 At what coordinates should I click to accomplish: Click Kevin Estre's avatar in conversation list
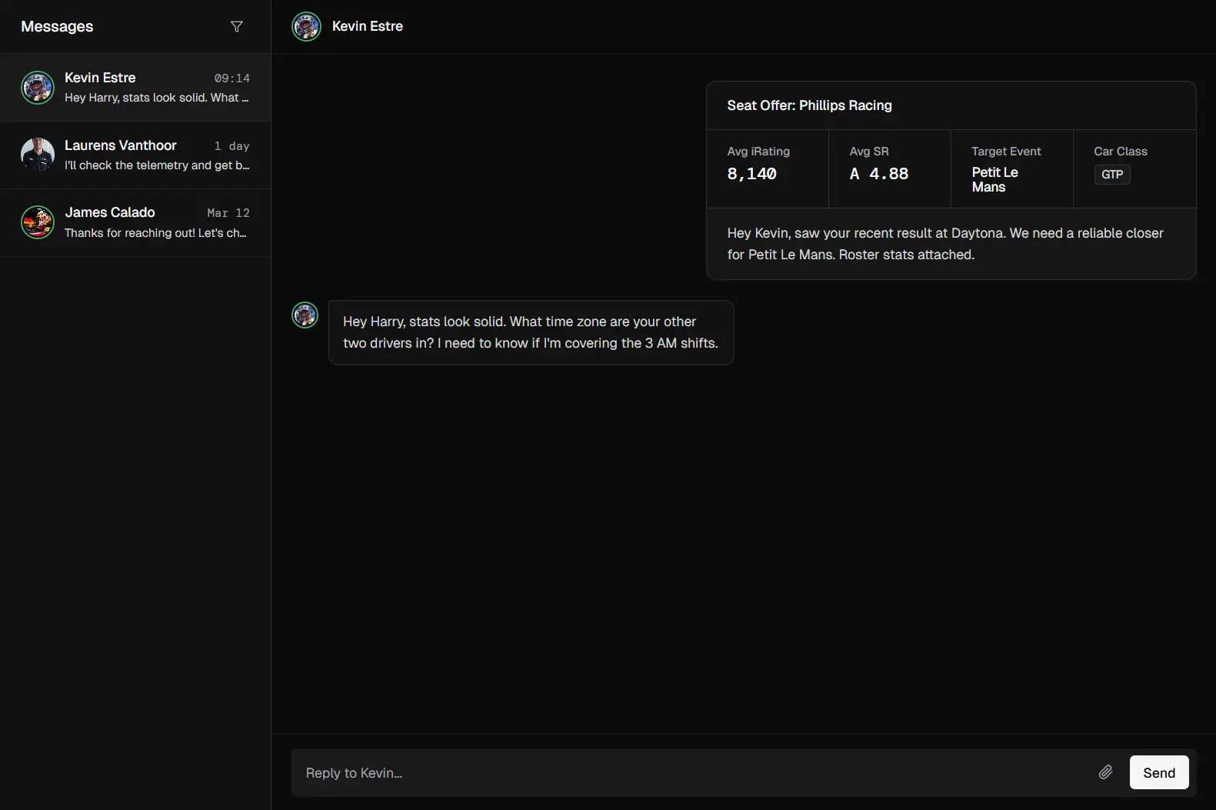coord(38,88)
